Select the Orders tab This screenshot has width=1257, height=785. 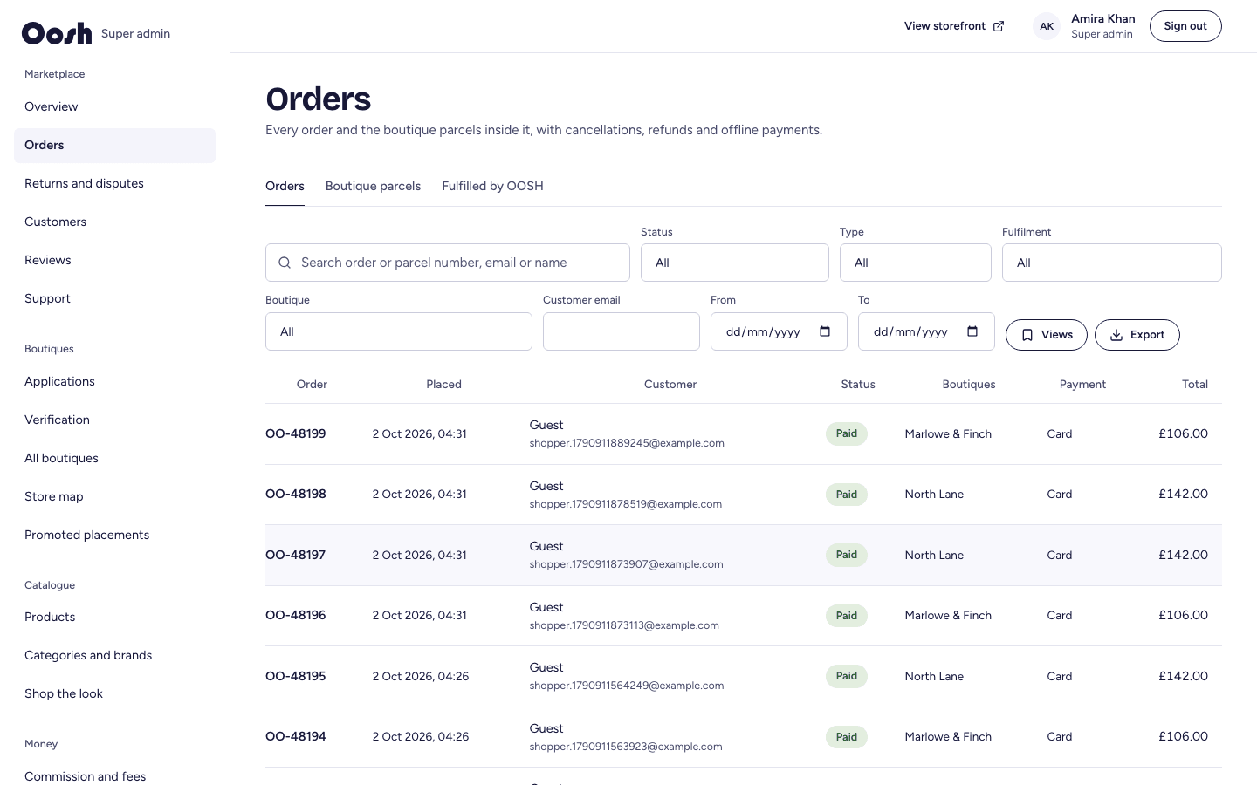[x=285, y=186]
